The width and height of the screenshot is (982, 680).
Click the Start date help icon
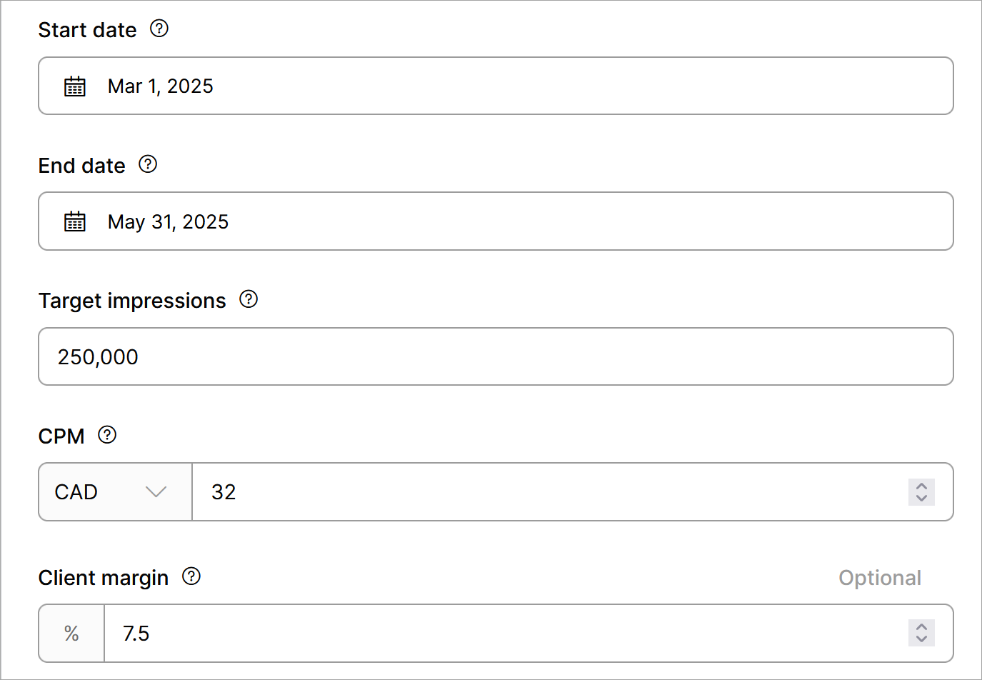pyautogui.click(x=159, y=29)
